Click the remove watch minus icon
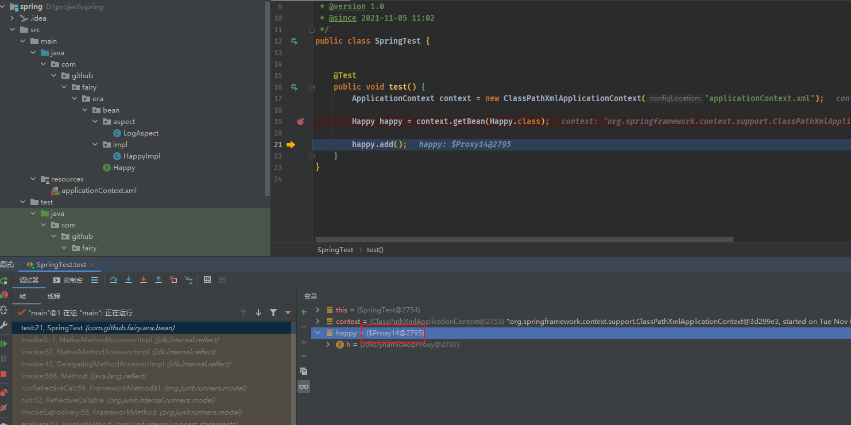The width and height of the screenshot is (851, 425). point(304,327)
